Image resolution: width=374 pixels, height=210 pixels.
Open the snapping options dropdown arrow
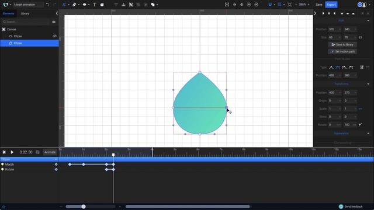274,5
